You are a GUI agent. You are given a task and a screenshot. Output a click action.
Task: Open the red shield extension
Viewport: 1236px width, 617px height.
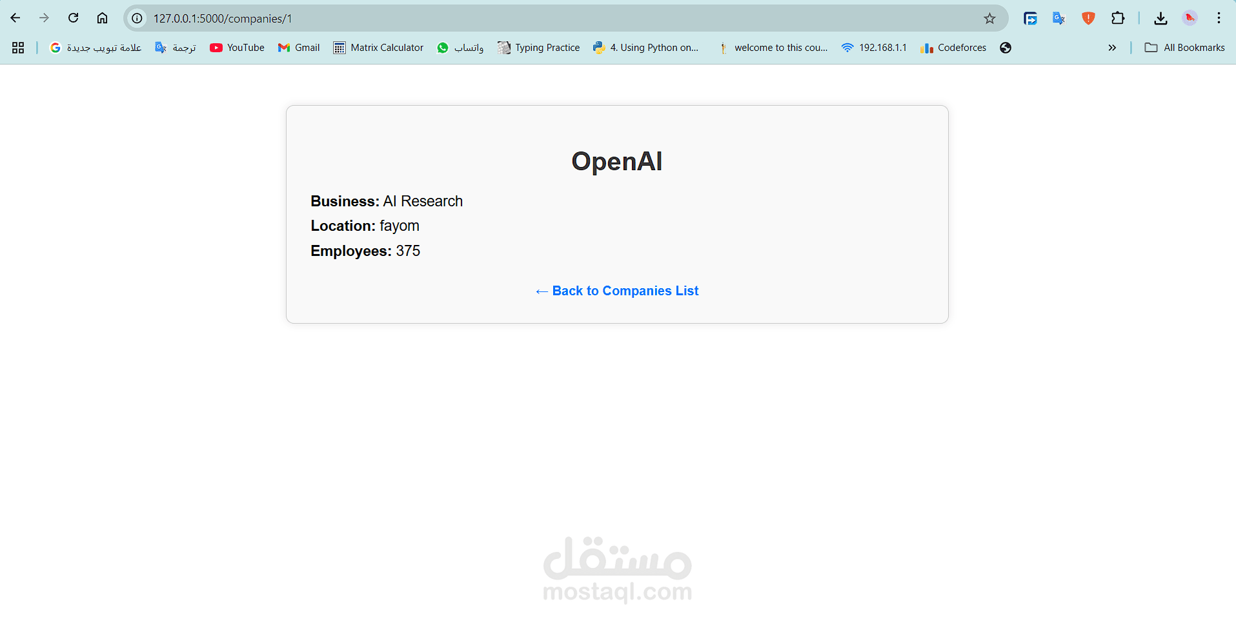(x=1088, y=19)
